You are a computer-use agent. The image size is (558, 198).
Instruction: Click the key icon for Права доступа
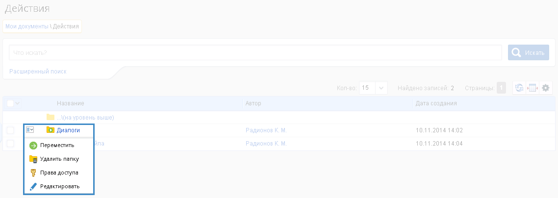pos(33,173)
